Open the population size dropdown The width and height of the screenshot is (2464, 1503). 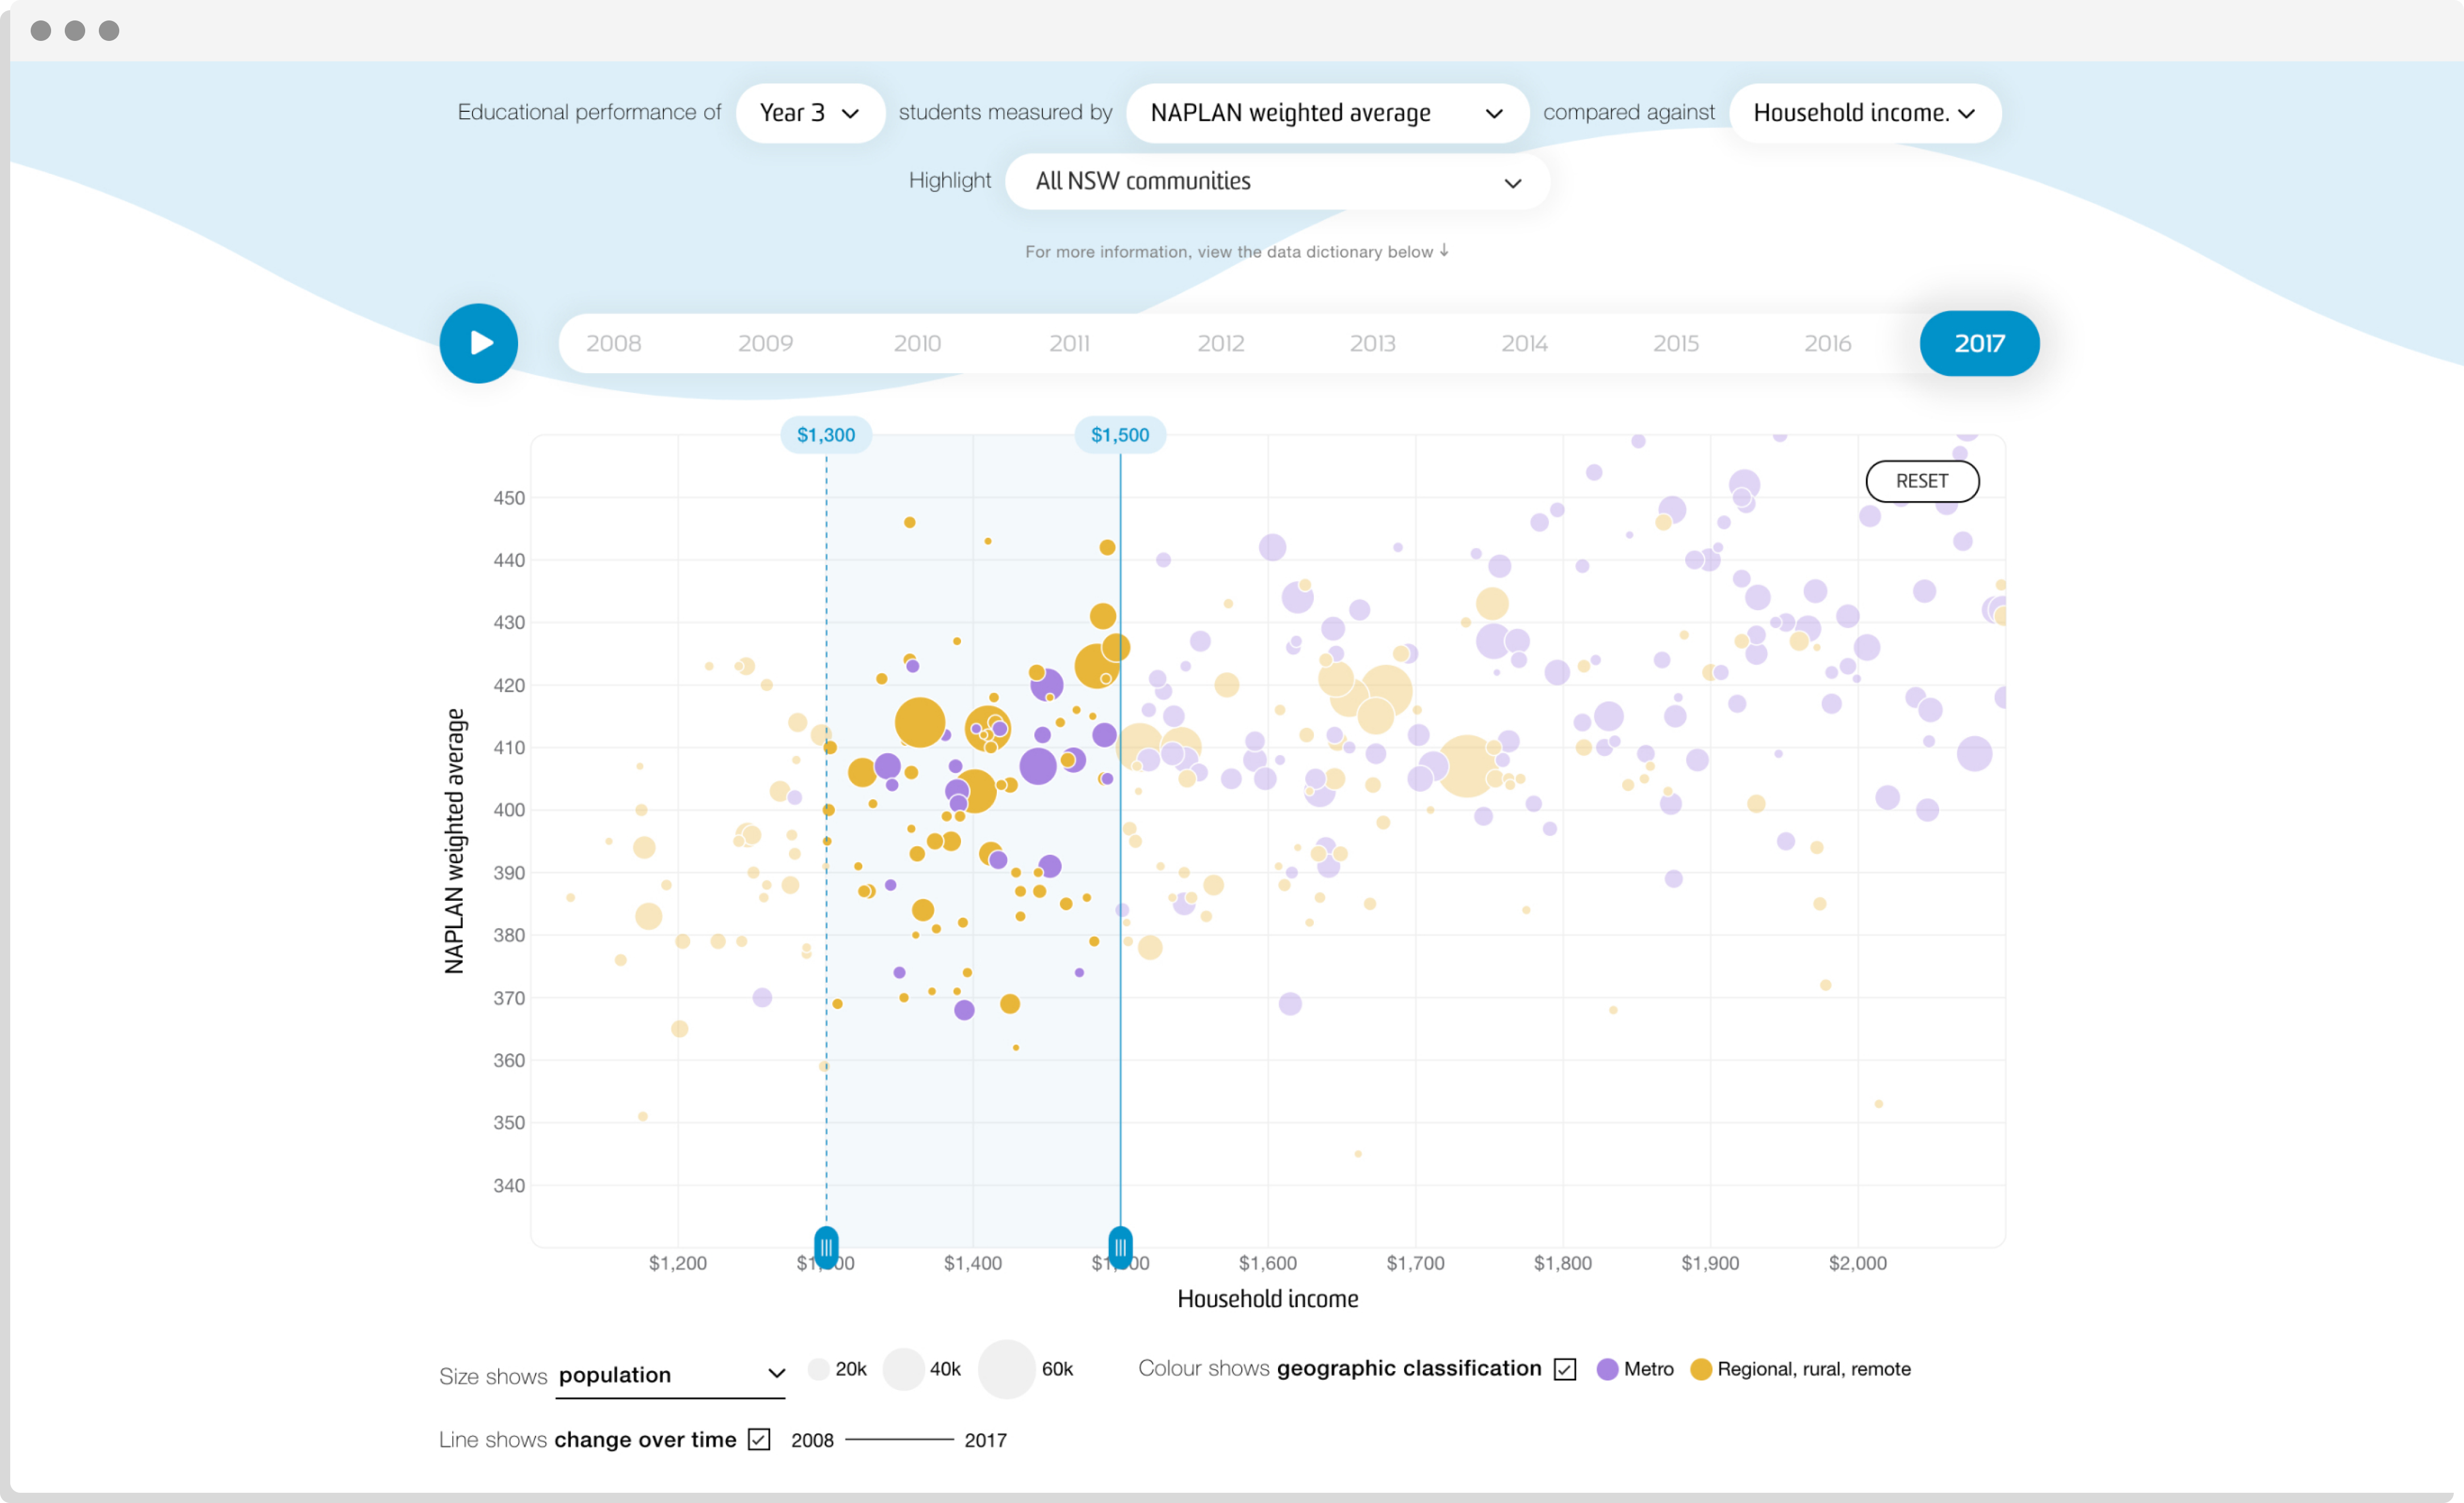670,1375
